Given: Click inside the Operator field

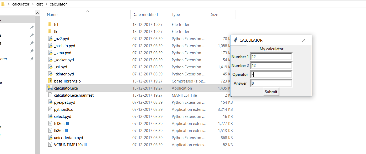Looking at the screenshot, I should (271, 74).
